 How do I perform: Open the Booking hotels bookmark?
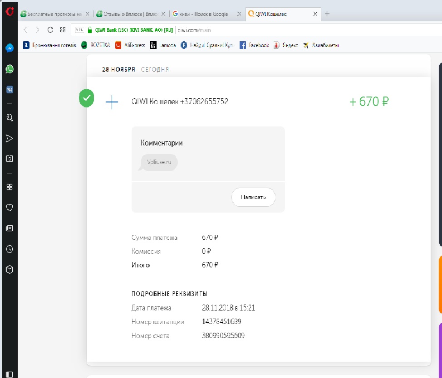[x=49, y=45]
